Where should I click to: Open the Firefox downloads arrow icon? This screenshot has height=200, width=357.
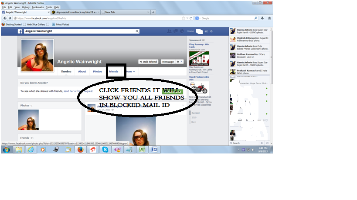point(262,18)
